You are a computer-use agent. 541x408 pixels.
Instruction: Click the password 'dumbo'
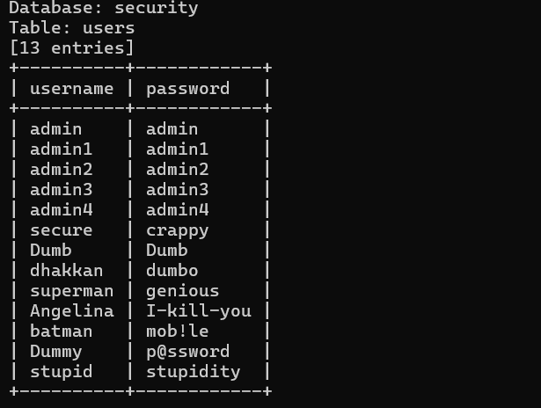[172, 271]
